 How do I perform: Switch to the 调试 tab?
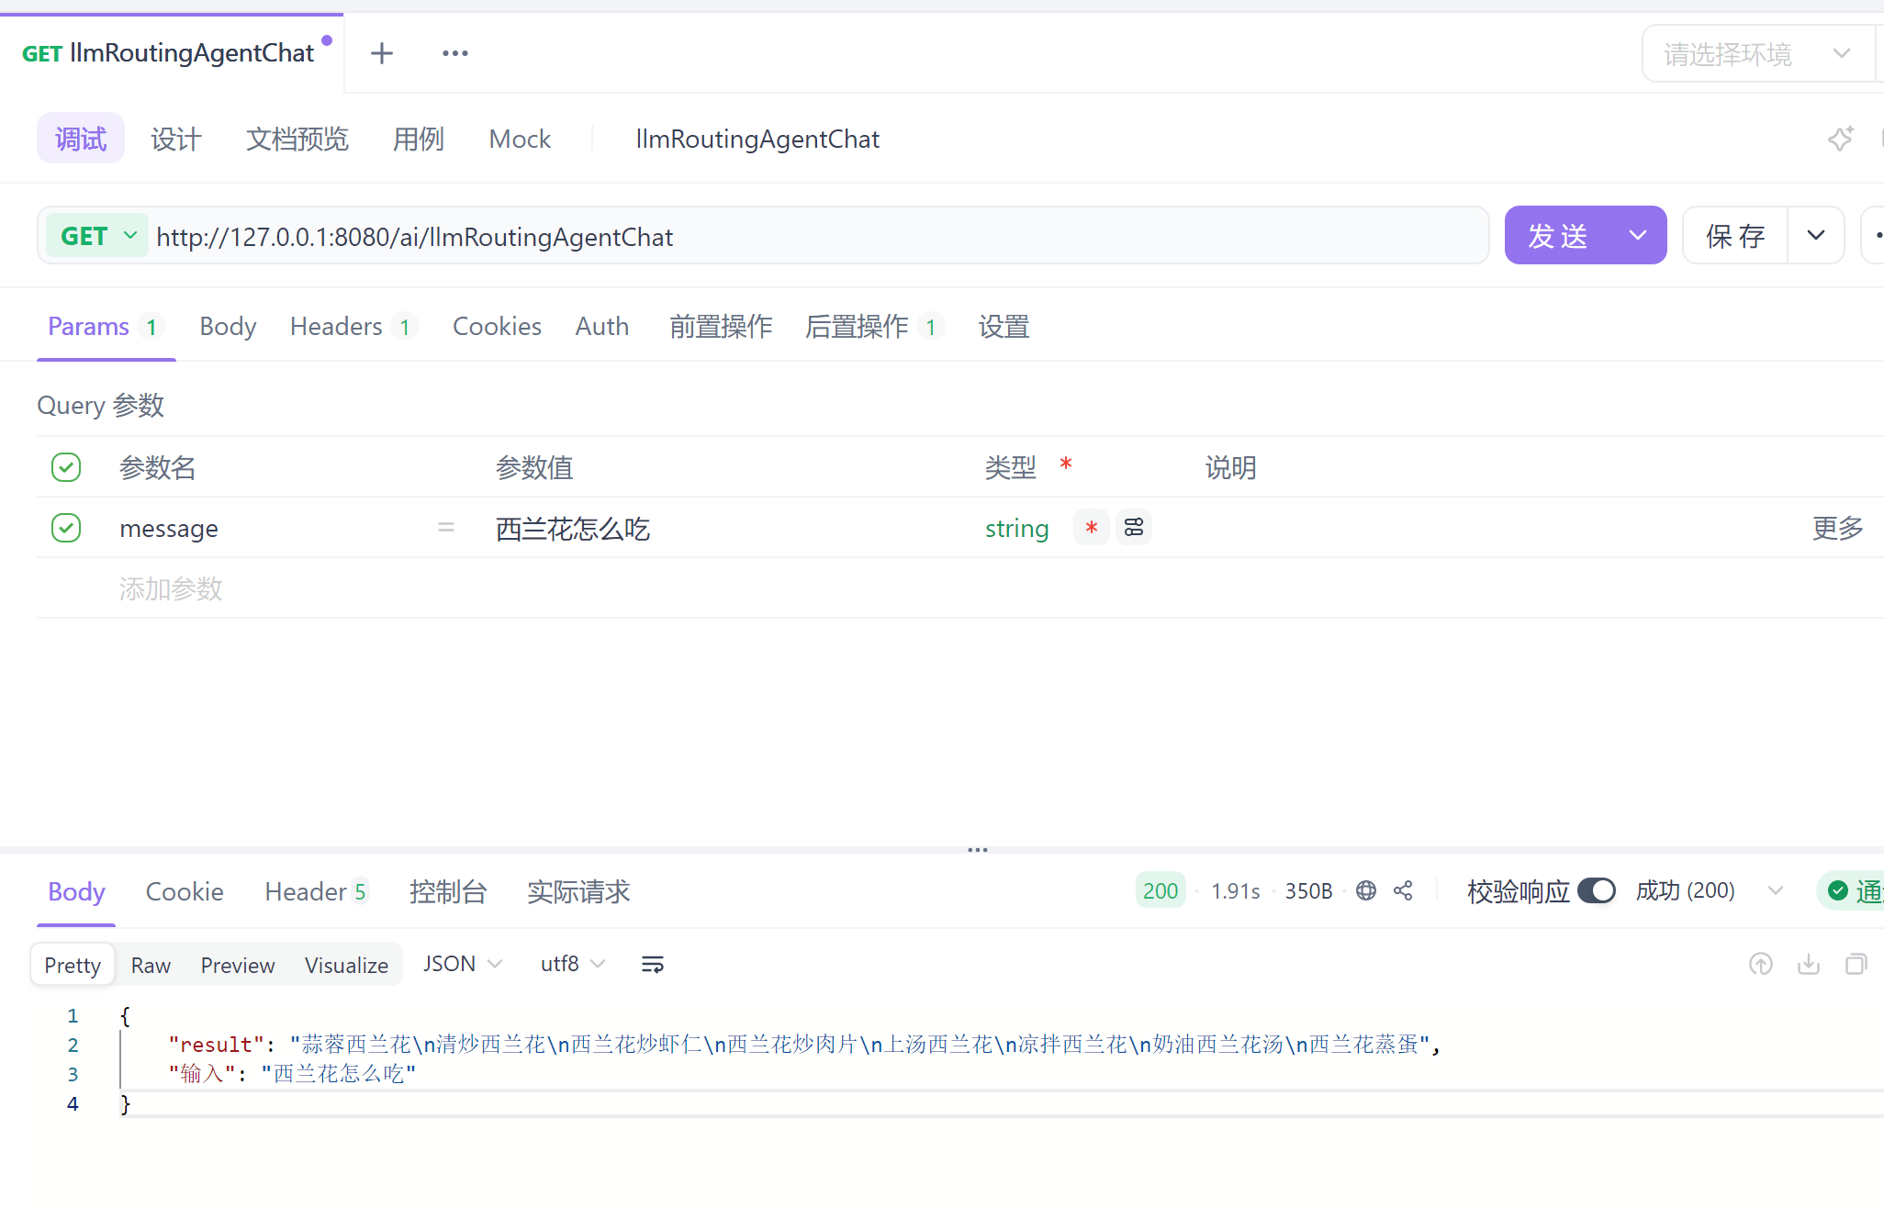pyautogui.click(x=81, y=139)
